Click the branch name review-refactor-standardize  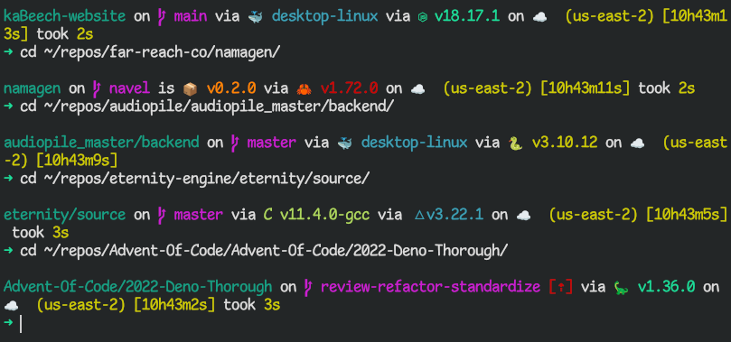pos(430,287)
